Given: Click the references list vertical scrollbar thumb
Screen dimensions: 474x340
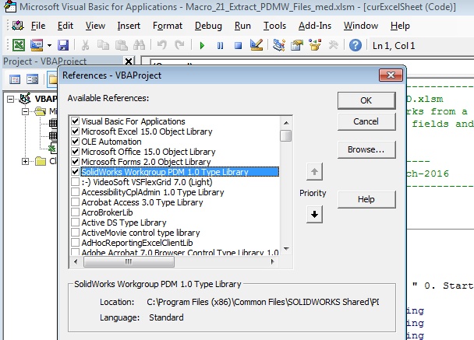Looking at the screenshot, I should click(x=285, y=135).
